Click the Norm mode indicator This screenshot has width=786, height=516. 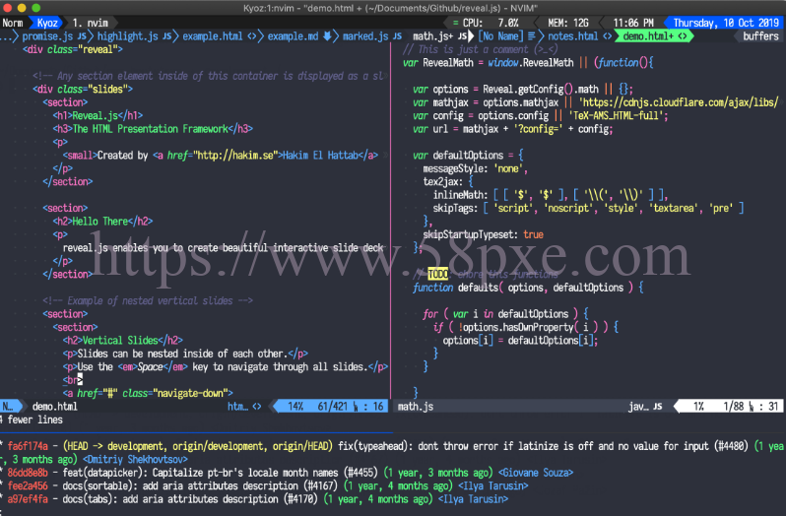click(13, 23)
